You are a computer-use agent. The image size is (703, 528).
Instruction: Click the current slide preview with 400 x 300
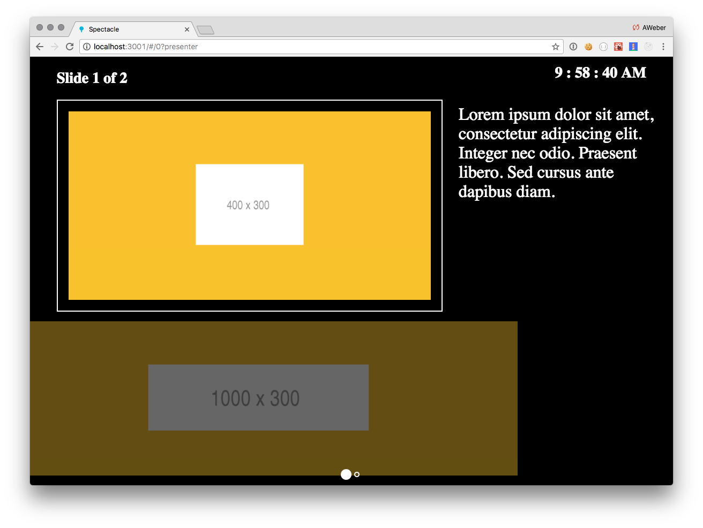(250, 206)
